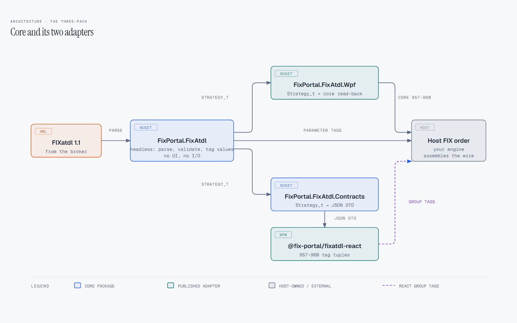Click '957-960 tag tuples' text

[324, 255]
